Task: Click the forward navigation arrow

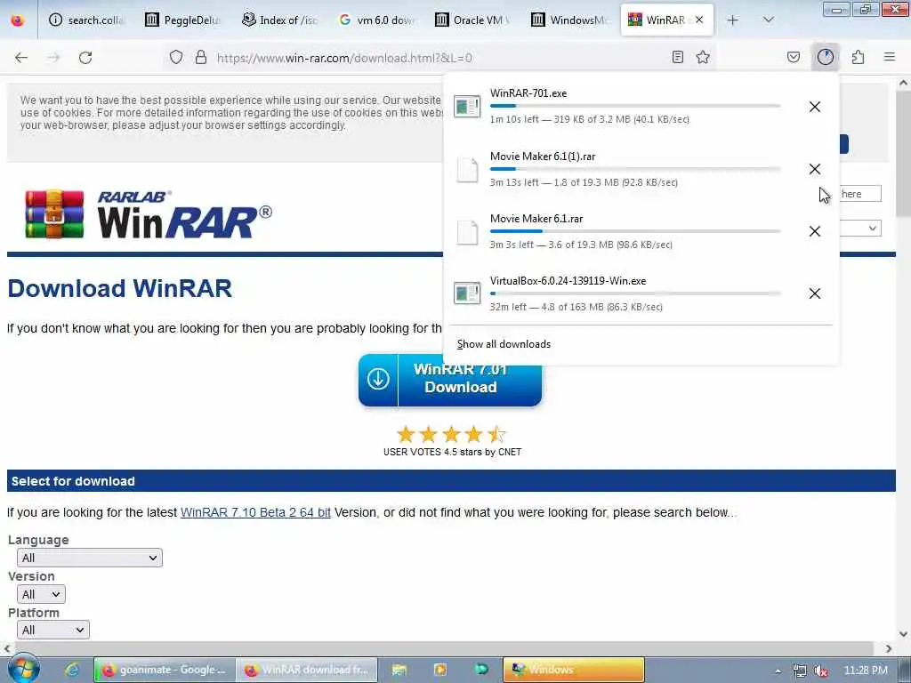Action: 53,58
